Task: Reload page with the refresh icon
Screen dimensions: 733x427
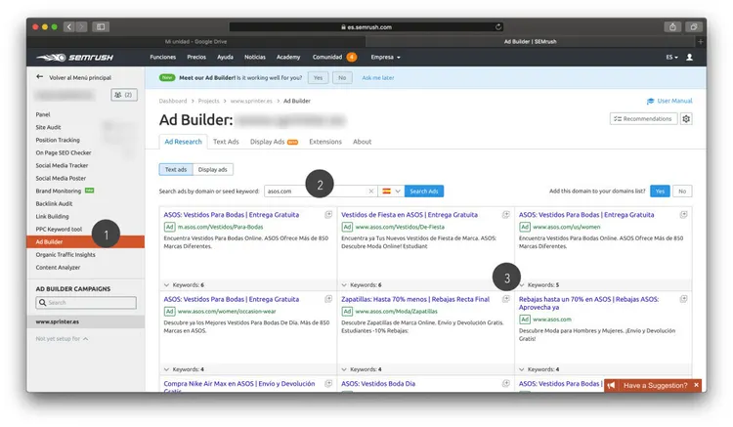Action: (498, 26)
